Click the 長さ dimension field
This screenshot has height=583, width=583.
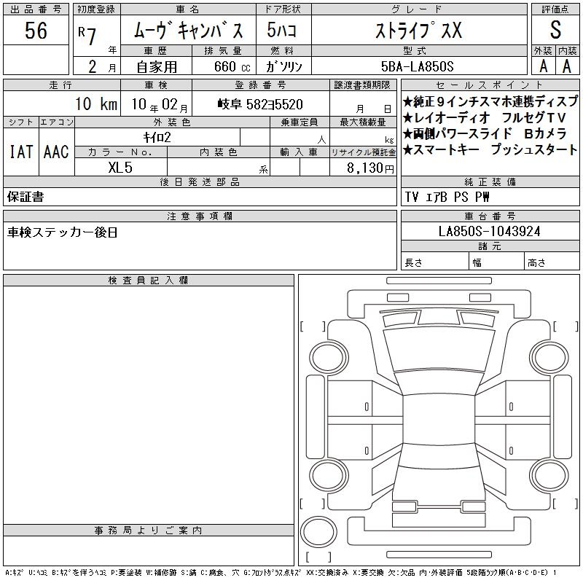[x=434, y=262]
